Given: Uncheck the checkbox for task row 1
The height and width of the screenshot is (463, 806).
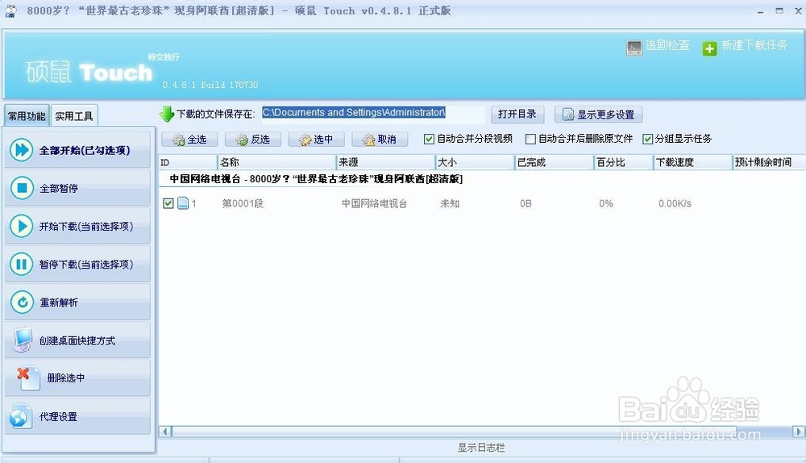Looking at the screenshot, I should (168, 203).
